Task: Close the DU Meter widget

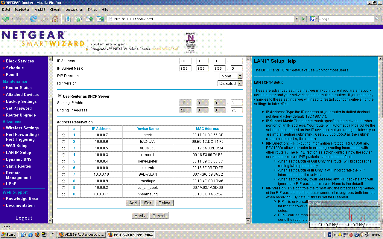Action: pyautogui.click(x=379, y=203)
